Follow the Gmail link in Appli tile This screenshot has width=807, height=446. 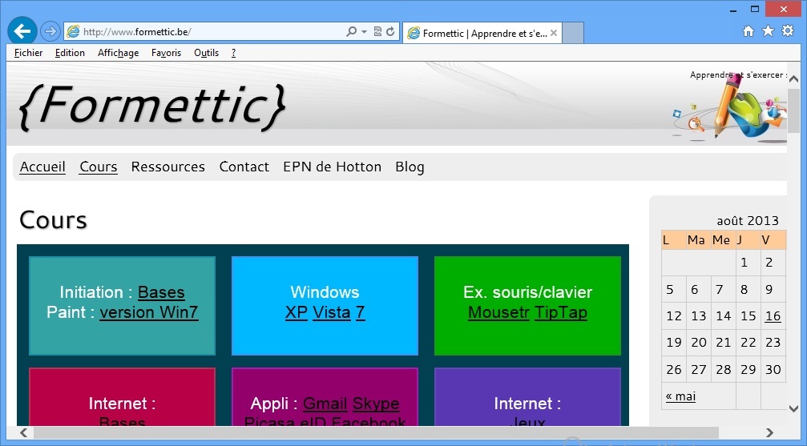[325, 404]
